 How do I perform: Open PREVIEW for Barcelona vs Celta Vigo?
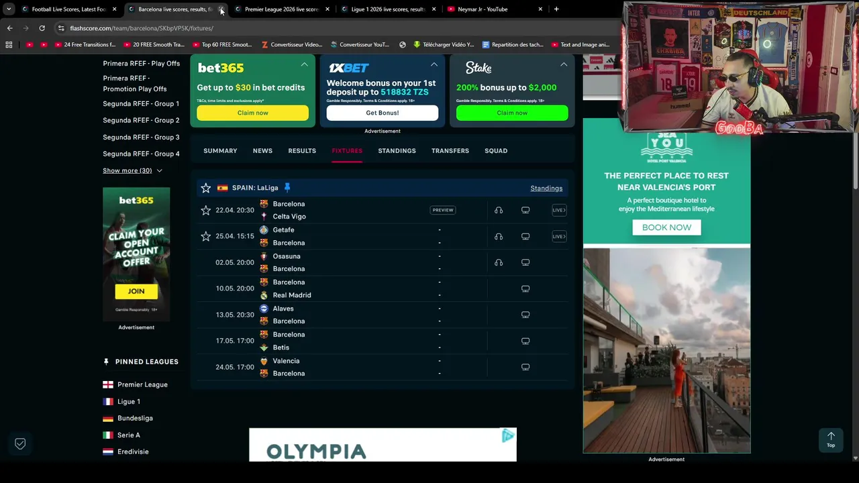(443, 210)
